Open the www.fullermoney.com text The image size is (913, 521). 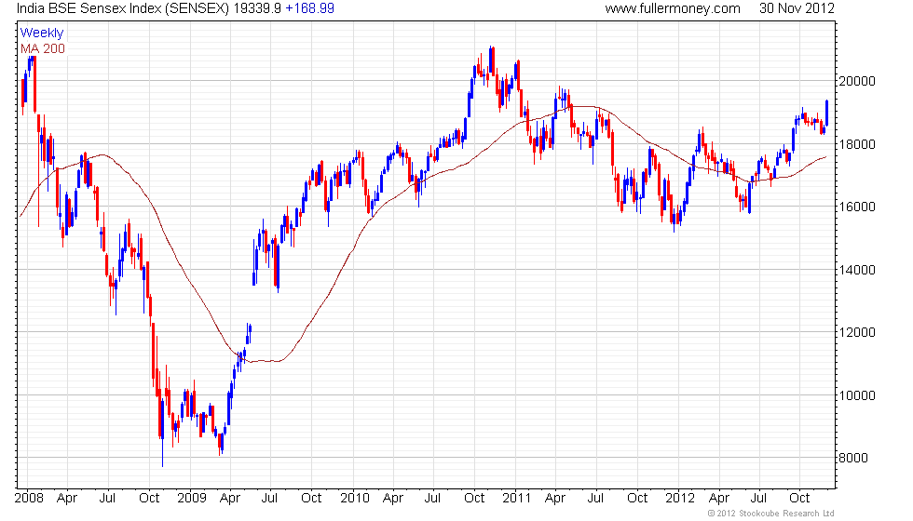[x=673, y=8]
